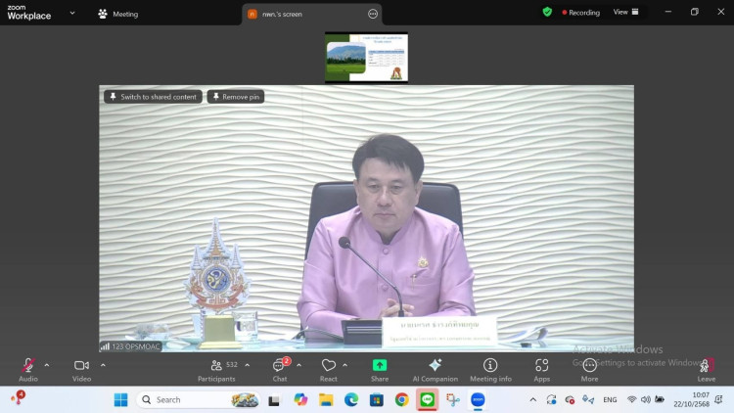The height and width of the screenshot is (413, 734).
Task: Expand audio options arrow
Action: 47,364
